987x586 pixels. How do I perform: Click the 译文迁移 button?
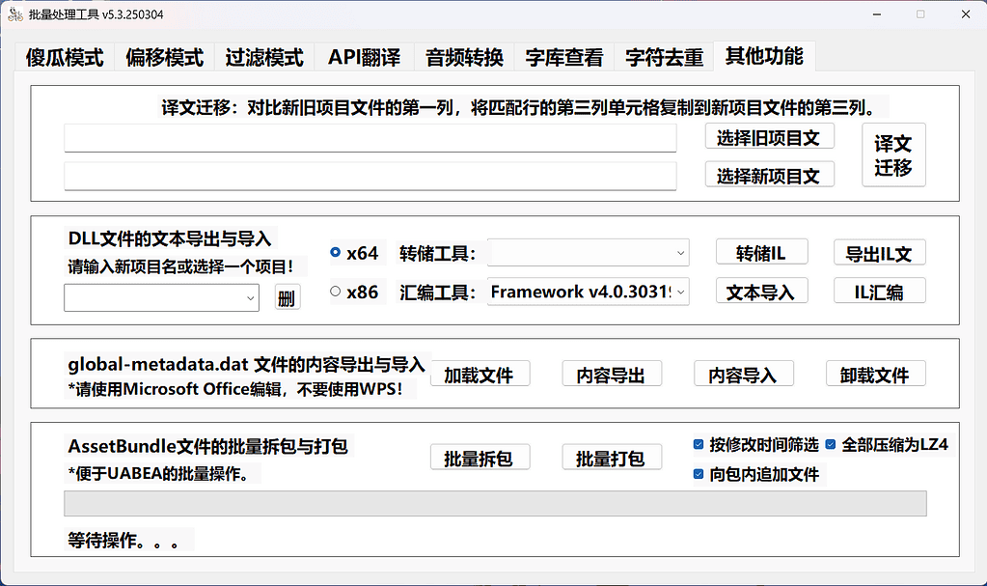pyautogui.click(x=893, y=155)
